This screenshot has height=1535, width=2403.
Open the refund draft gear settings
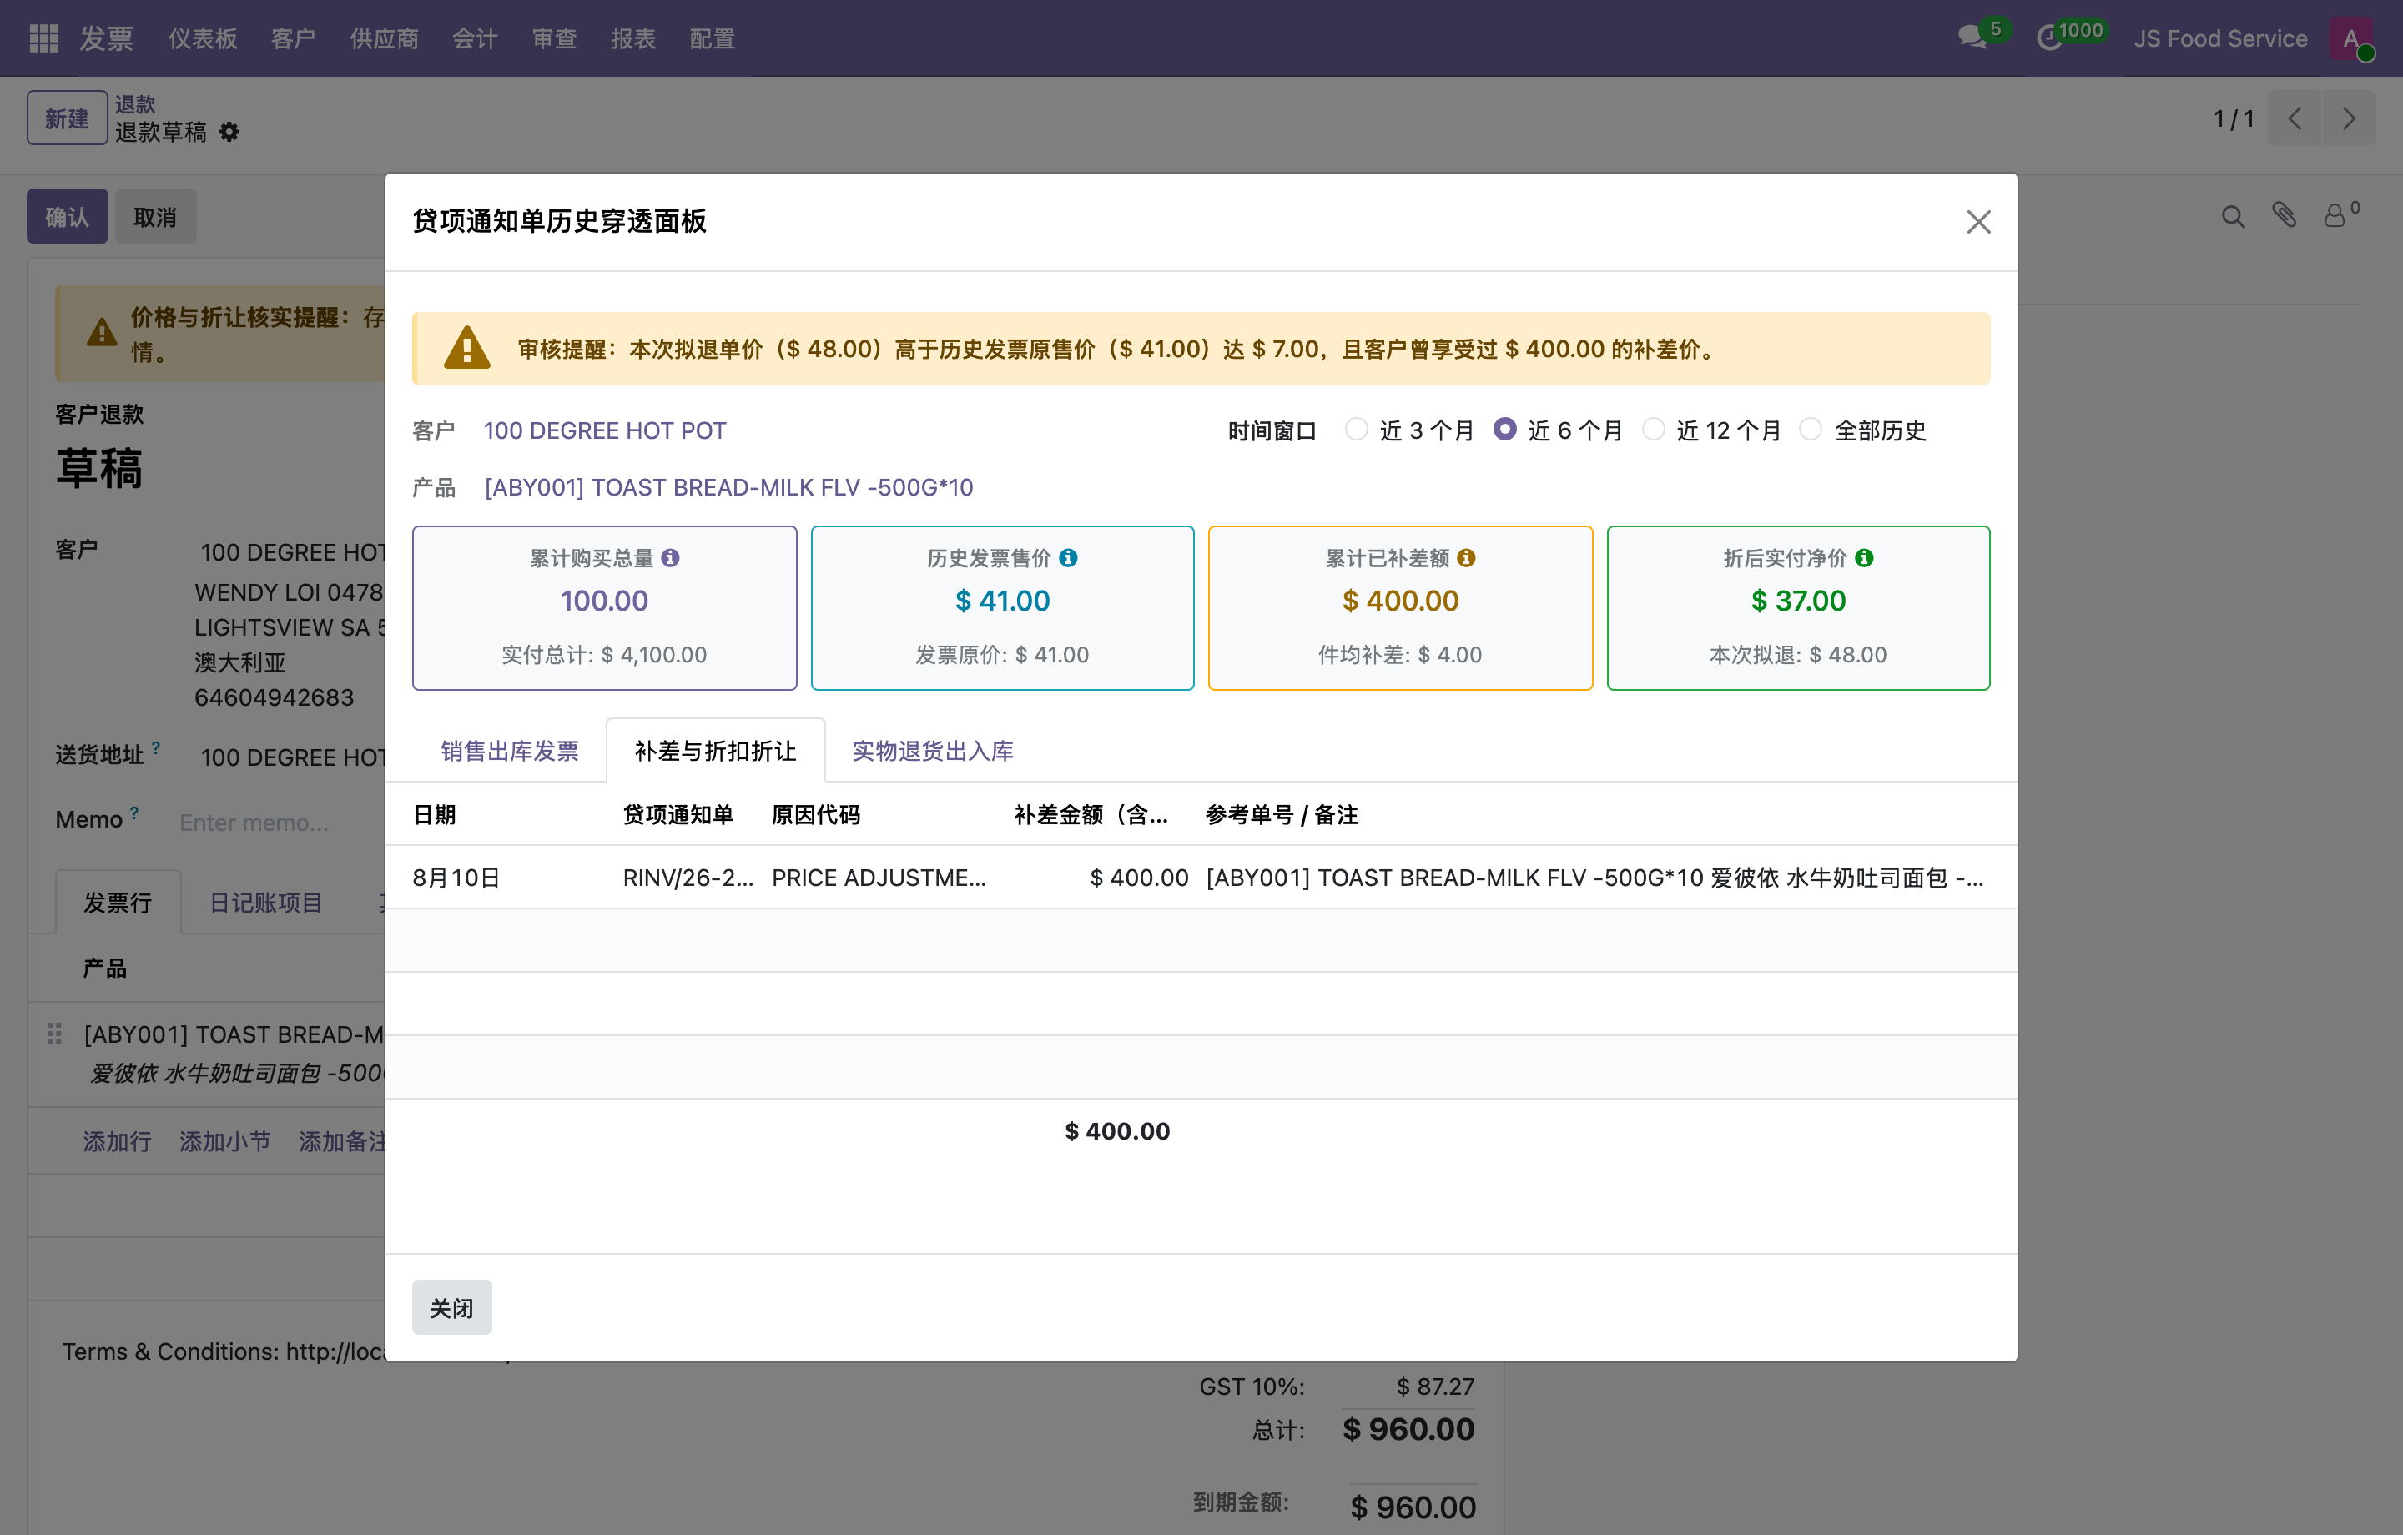pos(229,132)
